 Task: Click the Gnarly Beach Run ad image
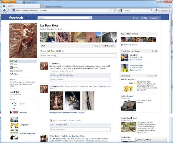pos(128,127)
